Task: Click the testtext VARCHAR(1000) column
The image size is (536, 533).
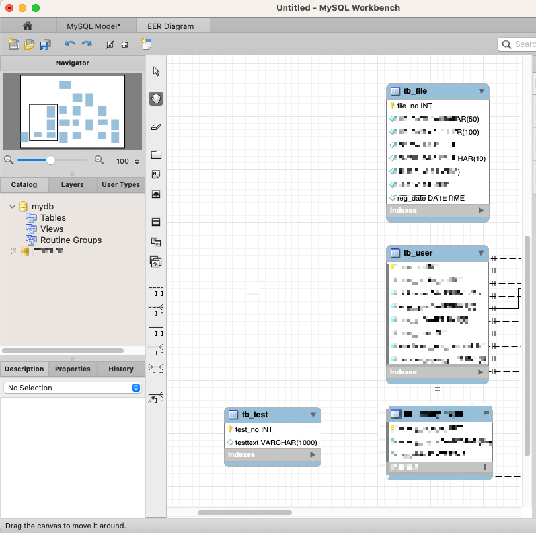Action: click(x=273, y=443)
